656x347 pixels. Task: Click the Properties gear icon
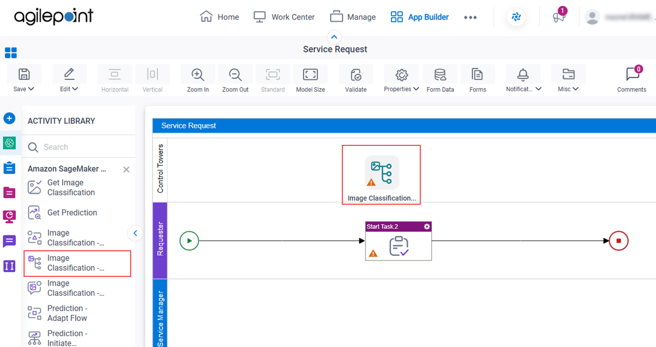pos(401,75)
